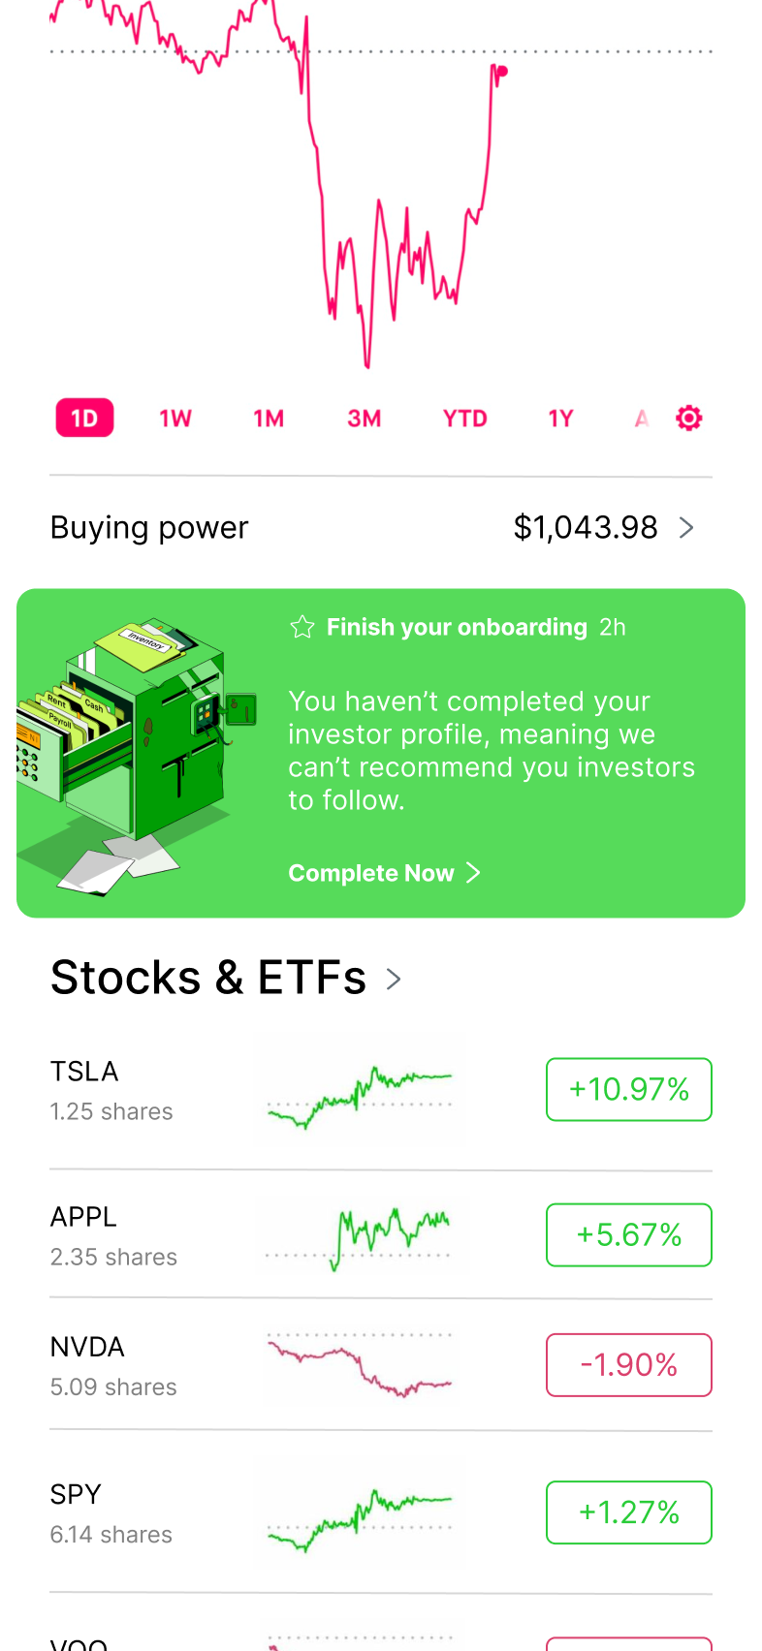762x1651 pixels.
Task: Select the YTD chart range
Action: [465, 419]
